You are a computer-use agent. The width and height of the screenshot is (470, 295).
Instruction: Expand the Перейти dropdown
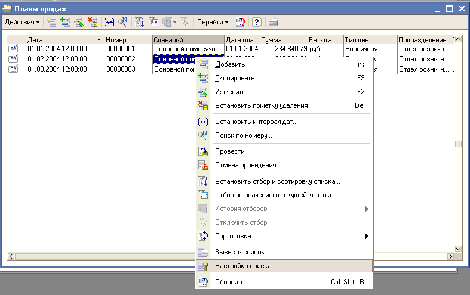tap(213, 22)
